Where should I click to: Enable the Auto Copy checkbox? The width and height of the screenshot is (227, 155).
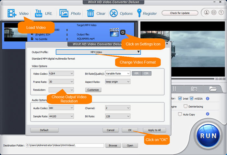pyautogui.click(x=180, y=114)
